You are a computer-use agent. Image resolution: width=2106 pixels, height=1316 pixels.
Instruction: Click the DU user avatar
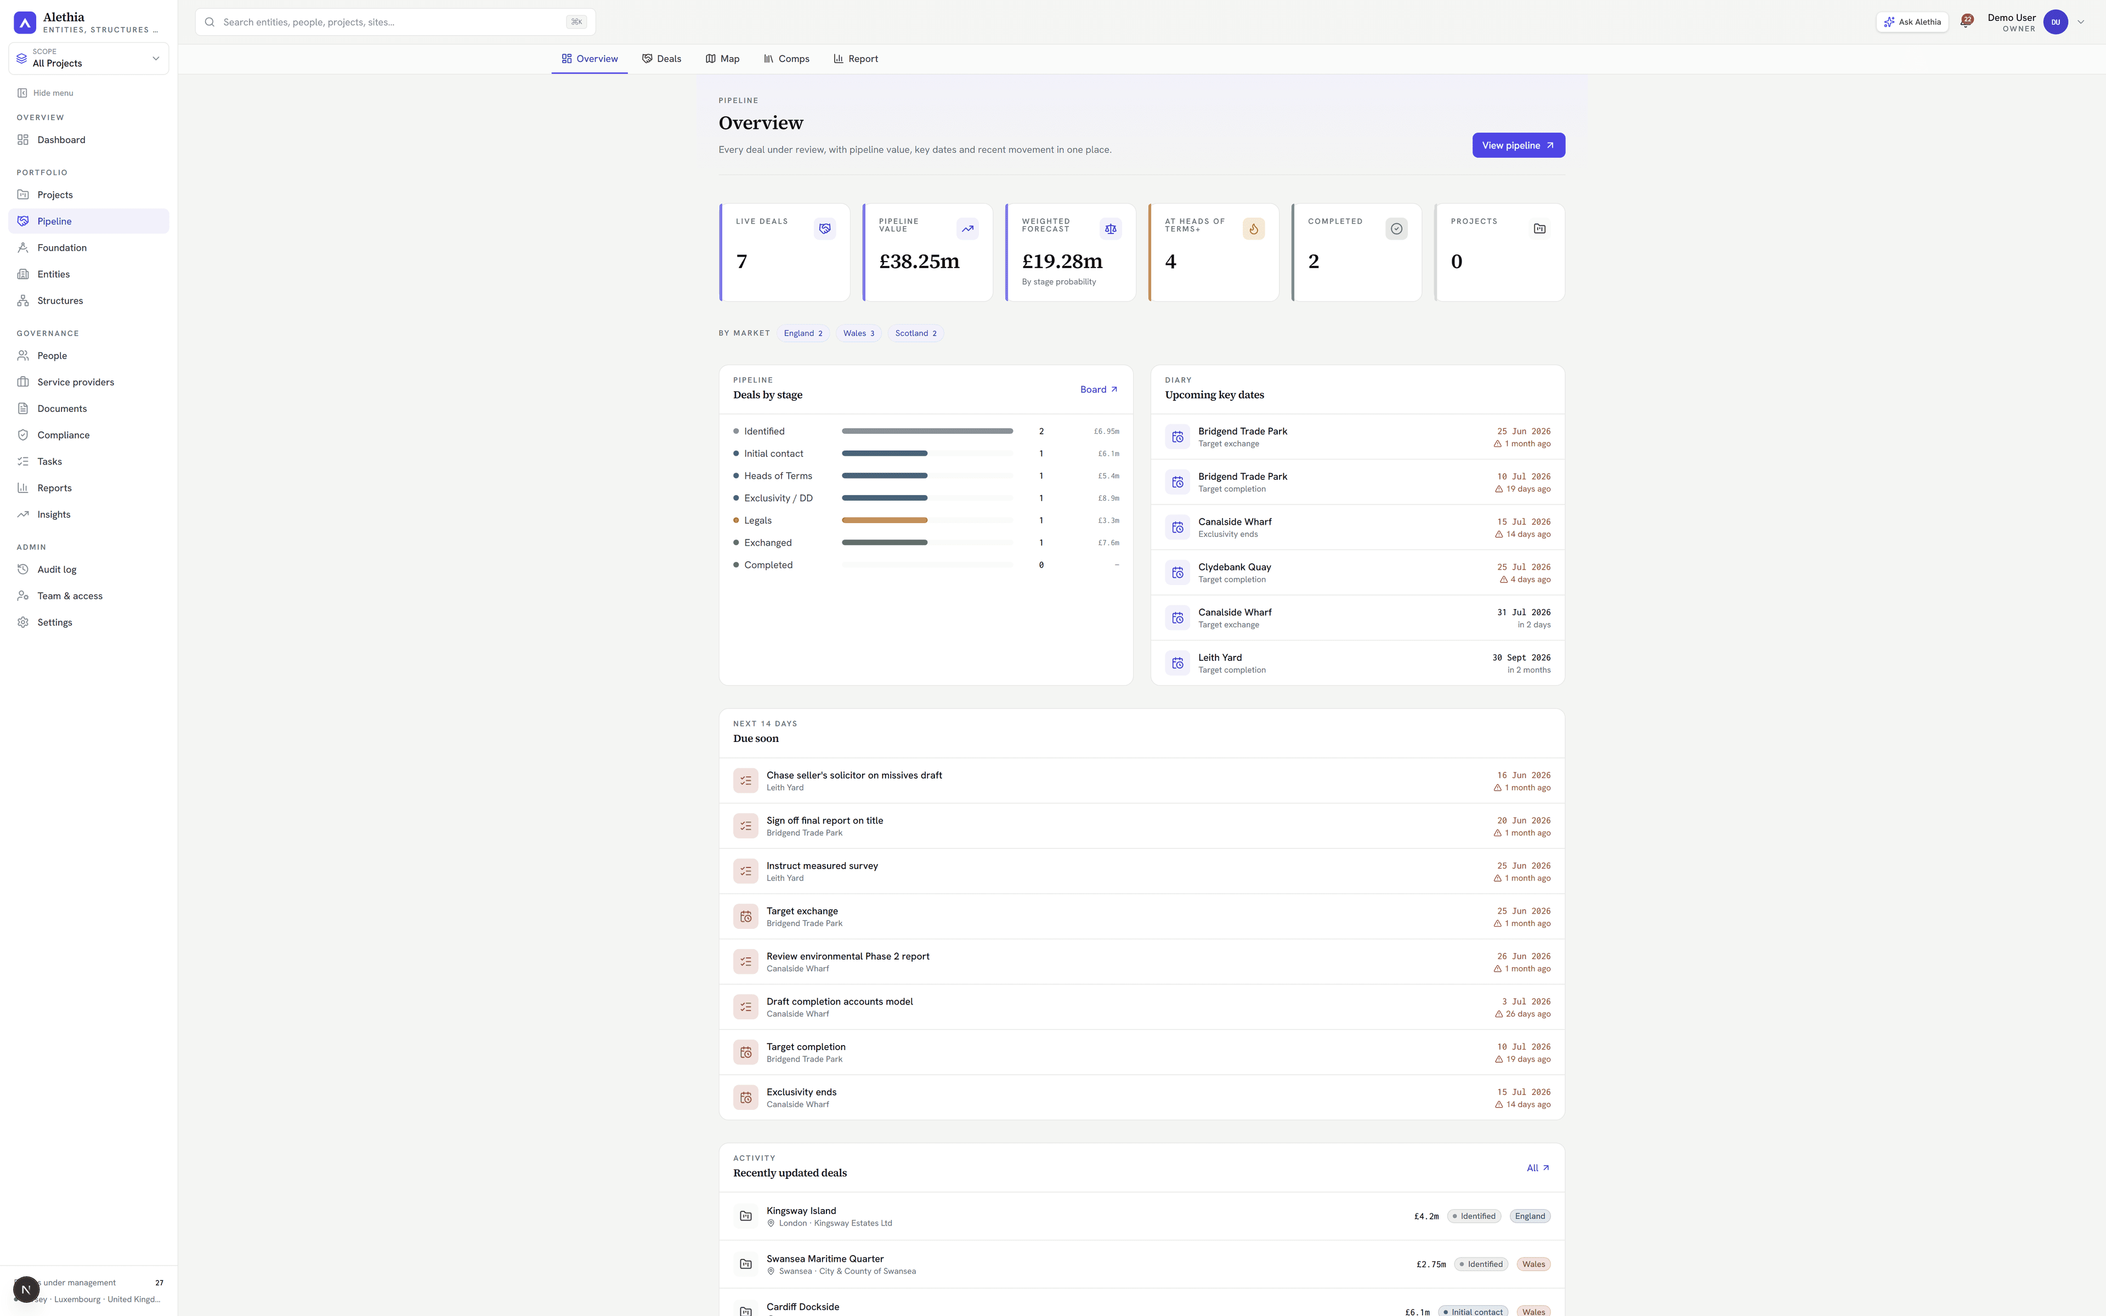(x=2056, y=22)
